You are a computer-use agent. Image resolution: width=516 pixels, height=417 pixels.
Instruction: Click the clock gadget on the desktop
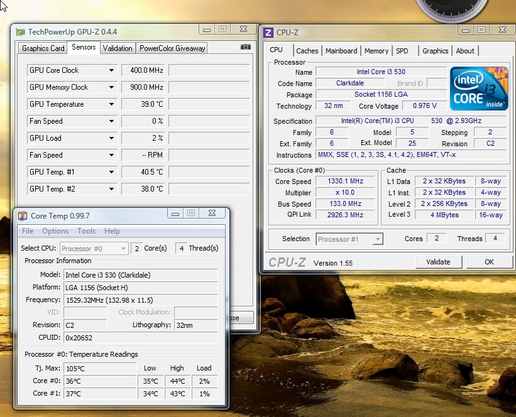[x=451, y=11]
